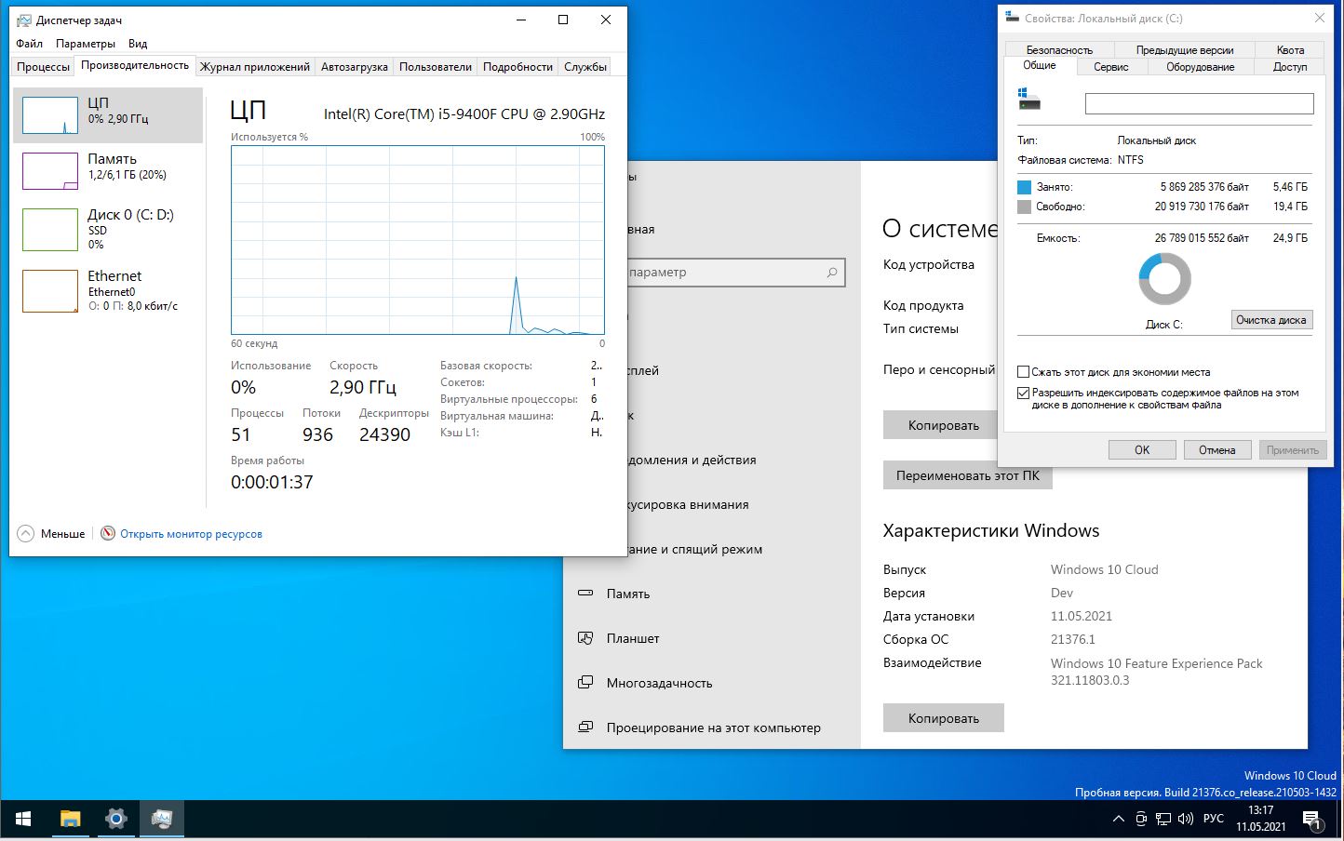This screenshot has height=841, width=1344.
Task: Select the Ethernet performance item
Action: point(108,290)
